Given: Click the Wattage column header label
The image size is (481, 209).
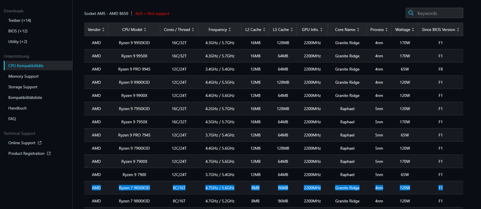Looking at the screenshot, I should [403, 30].
